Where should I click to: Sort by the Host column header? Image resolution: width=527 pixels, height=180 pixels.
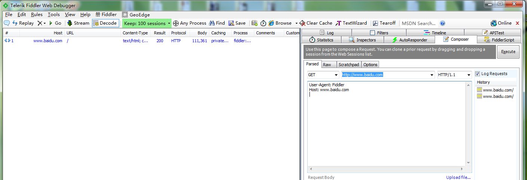tap(41, 33)
